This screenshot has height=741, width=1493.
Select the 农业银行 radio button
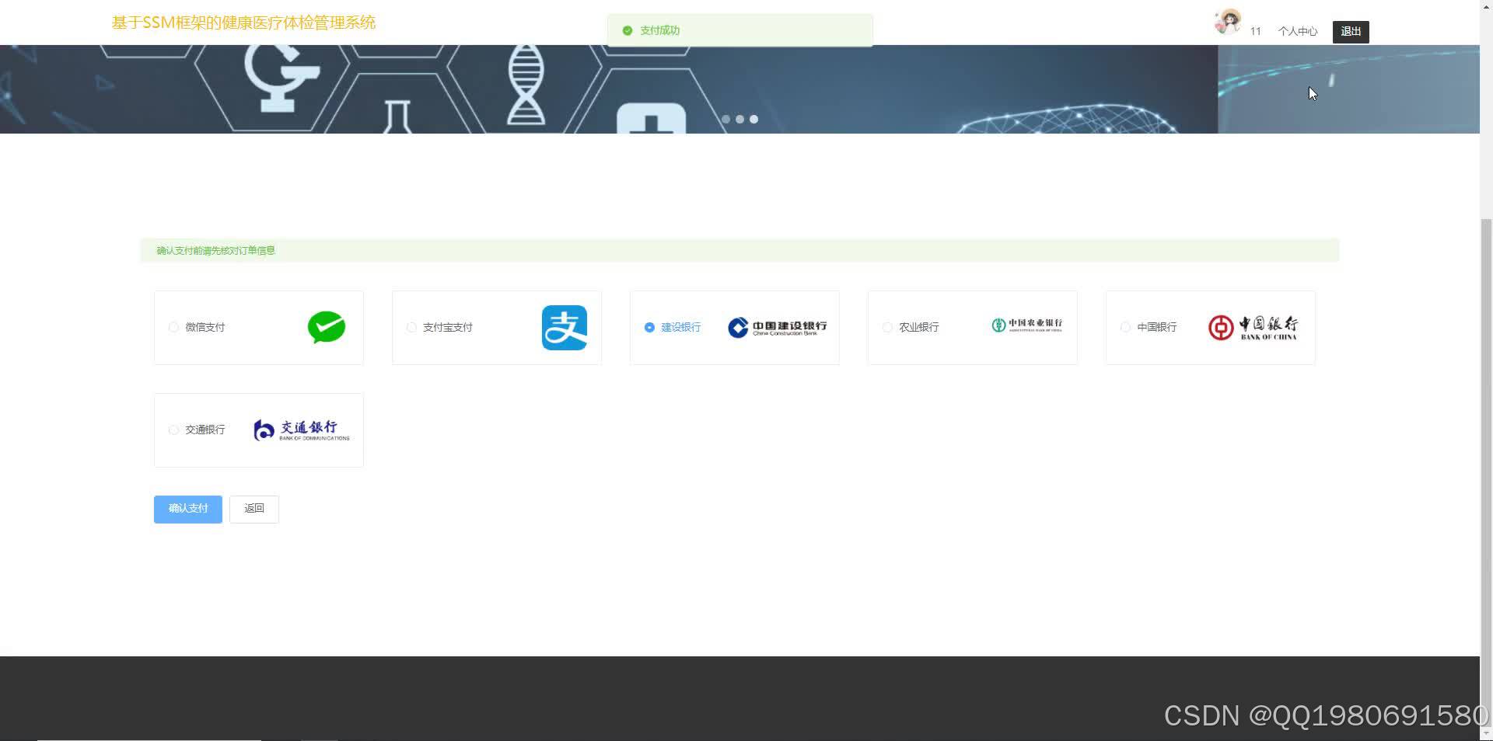coord(887,327)
